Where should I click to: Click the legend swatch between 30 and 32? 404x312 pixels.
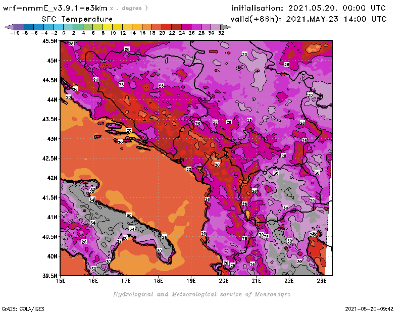216,27
